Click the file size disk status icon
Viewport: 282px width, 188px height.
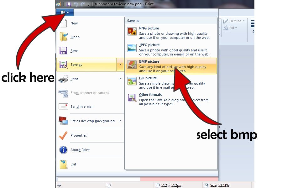[x=207, y=185]
